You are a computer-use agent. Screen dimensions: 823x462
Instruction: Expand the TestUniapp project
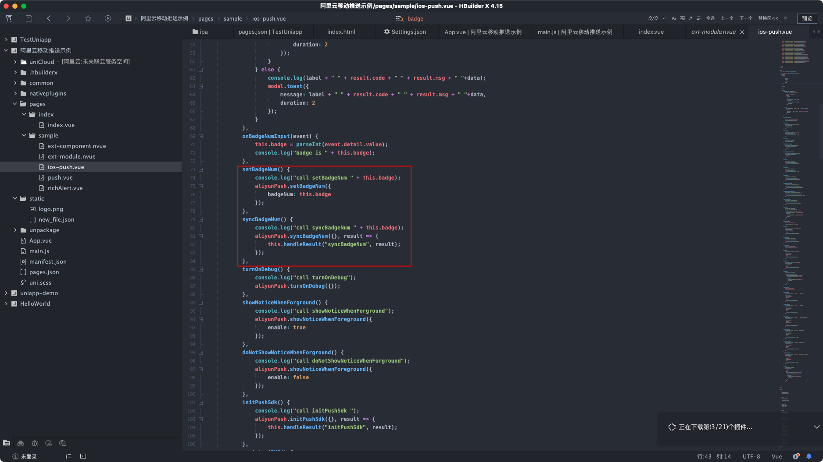[6, 39]
